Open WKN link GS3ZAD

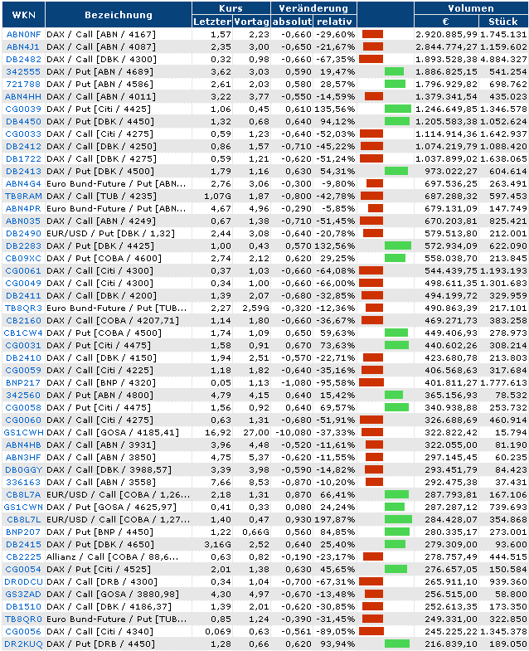click(23, 595)
